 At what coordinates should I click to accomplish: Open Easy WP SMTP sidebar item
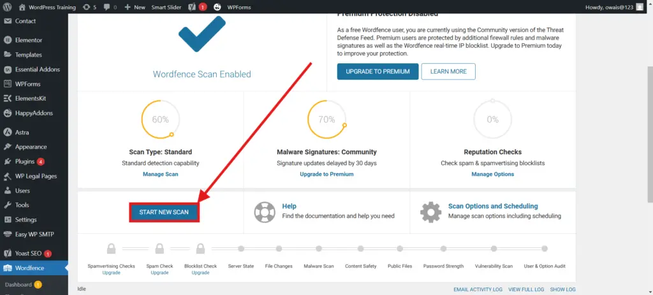34,234
